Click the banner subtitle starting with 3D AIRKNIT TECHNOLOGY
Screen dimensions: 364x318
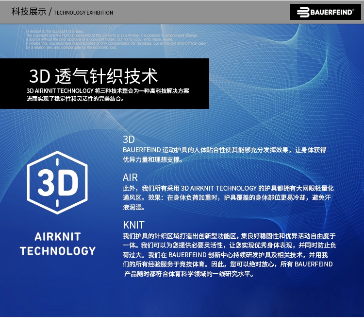point(108,91)
